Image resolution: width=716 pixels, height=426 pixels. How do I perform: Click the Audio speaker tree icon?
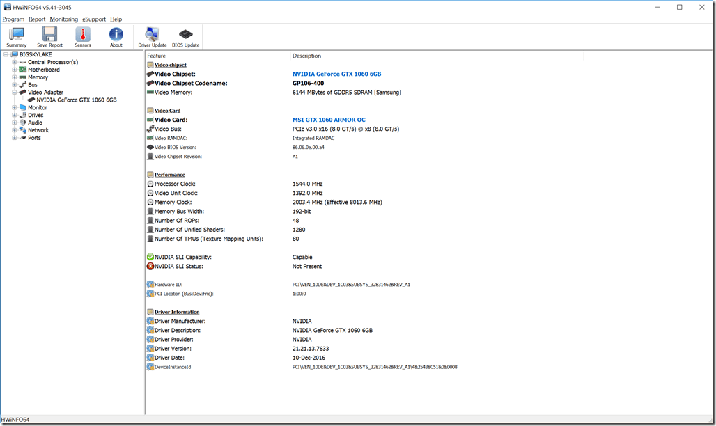pos(23,123)
